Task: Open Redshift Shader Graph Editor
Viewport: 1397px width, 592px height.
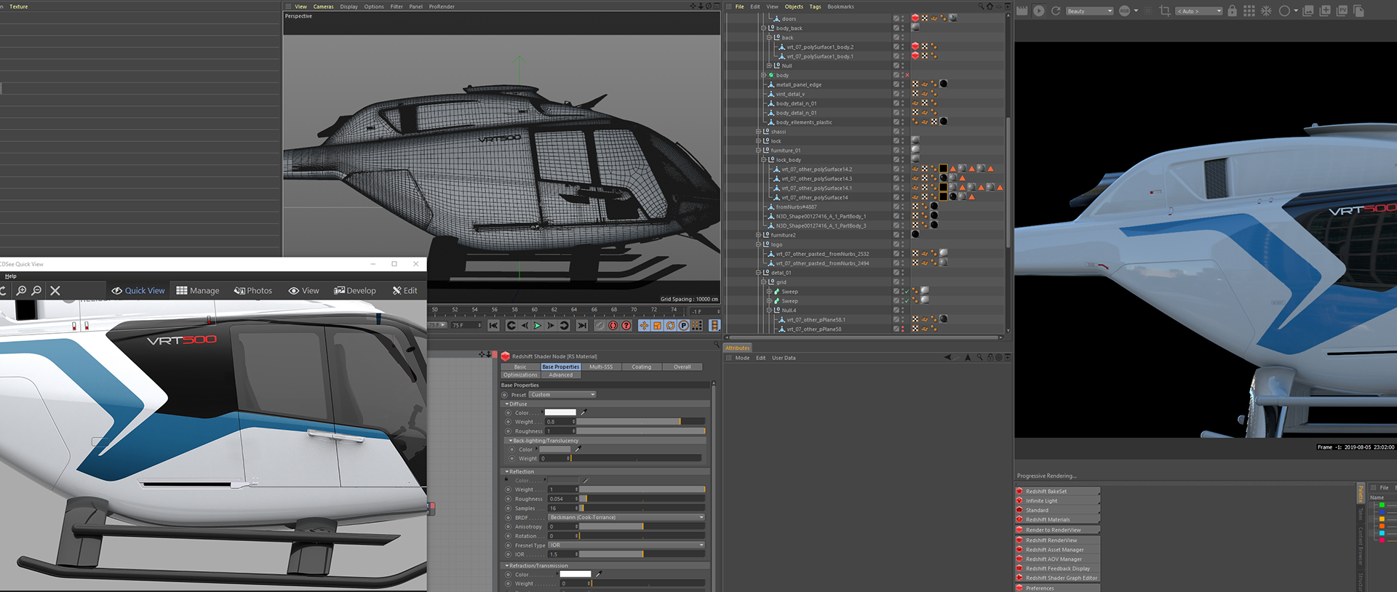Action: click(1061, 578)
